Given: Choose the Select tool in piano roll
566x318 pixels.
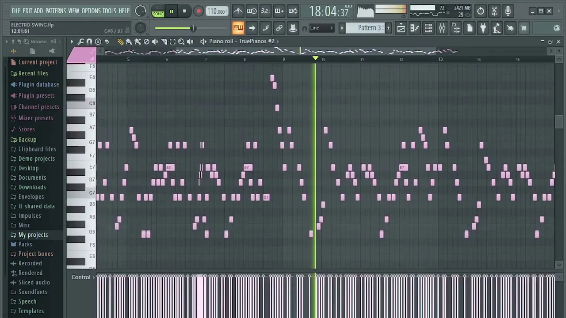Looking at the screenshot, I should coord(172,41).
